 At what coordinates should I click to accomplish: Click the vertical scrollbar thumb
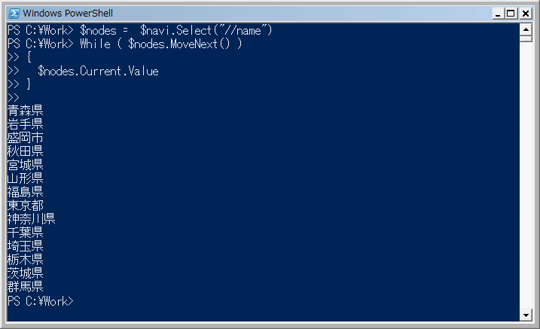(x=526, y=38)
